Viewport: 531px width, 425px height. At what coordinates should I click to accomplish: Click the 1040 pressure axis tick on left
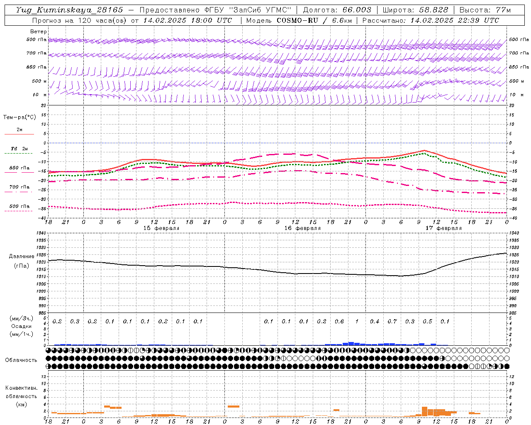[x=41, y=233]
